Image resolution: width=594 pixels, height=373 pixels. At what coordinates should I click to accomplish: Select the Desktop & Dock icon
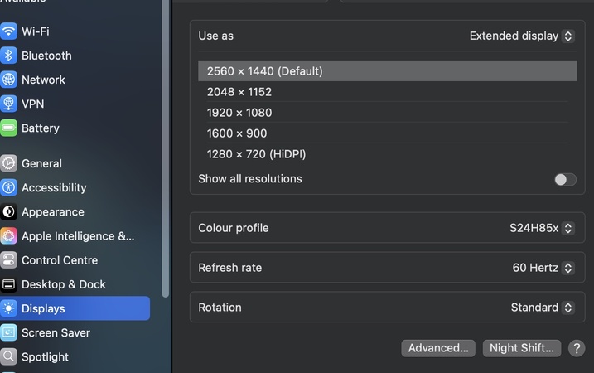point(8,284)
